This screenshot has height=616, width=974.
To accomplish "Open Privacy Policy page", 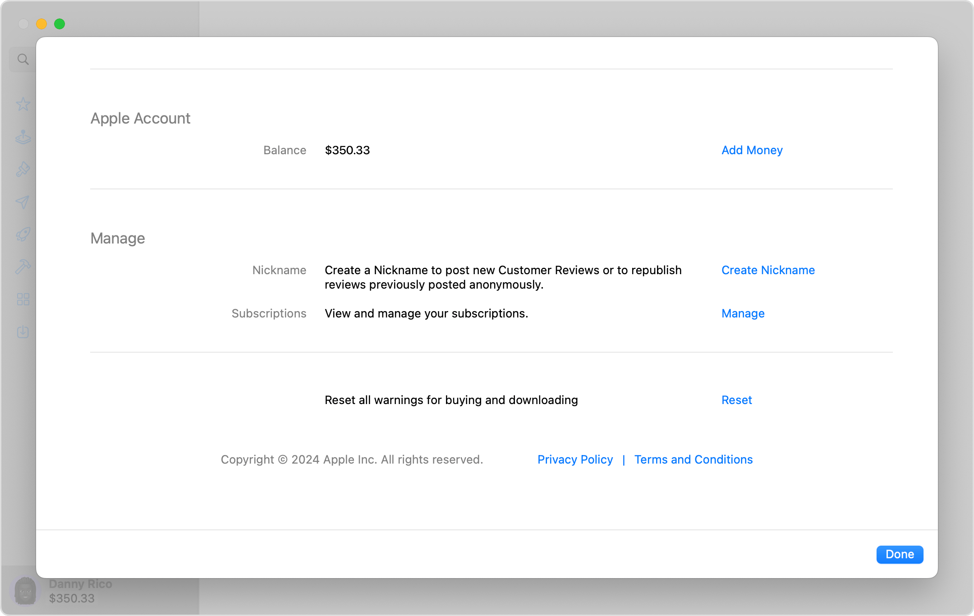I will [574, 459].
